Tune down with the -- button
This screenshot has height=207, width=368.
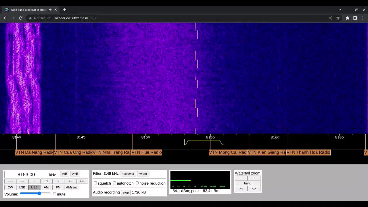click(22, 181)
